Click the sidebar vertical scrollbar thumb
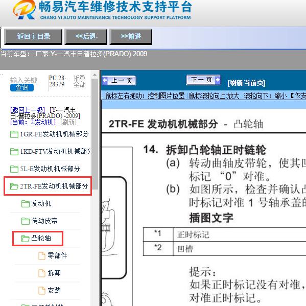The image size is (306, 306). [x=95, y=134]
